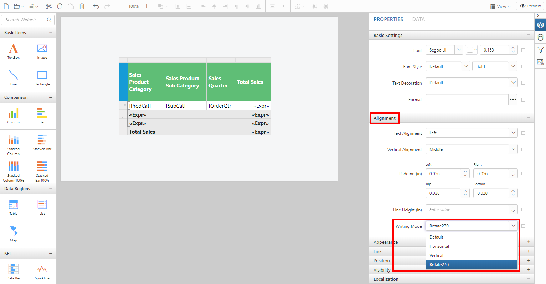This screenshot has height=284, width=546.
Task: Choose Default in Writing Mode list
Action: click(472, 237)
